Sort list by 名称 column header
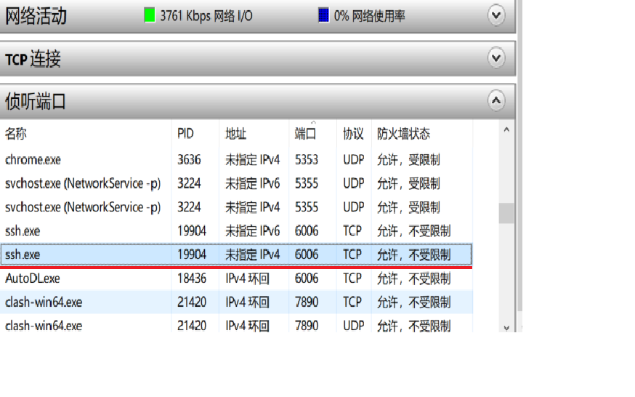This screenshot has width=635, height=397. click(x=16, y=135)
